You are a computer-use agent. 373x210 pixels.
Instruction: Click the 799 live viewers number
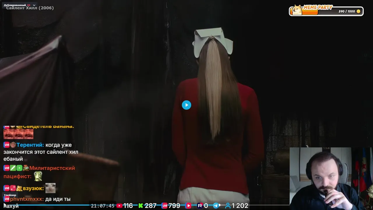(x=174, y=206)
